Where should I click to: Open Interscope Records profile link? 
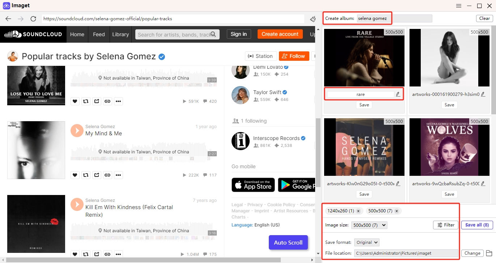pos(276,138)
